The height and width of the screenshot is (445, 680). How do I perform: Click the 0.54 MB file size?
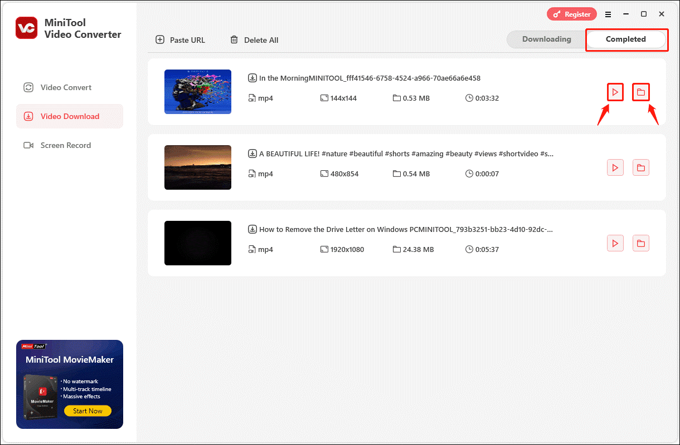click(416, 174)
